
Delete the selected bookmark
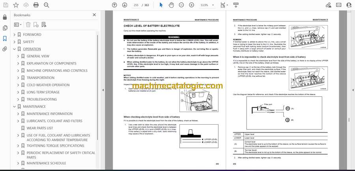pos(28,25)
